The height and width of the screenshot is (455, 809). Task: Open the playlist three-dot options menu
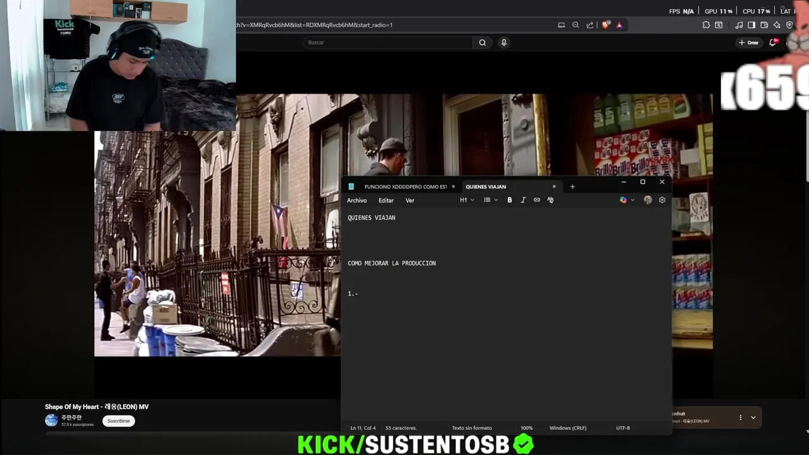click(740, 418)
